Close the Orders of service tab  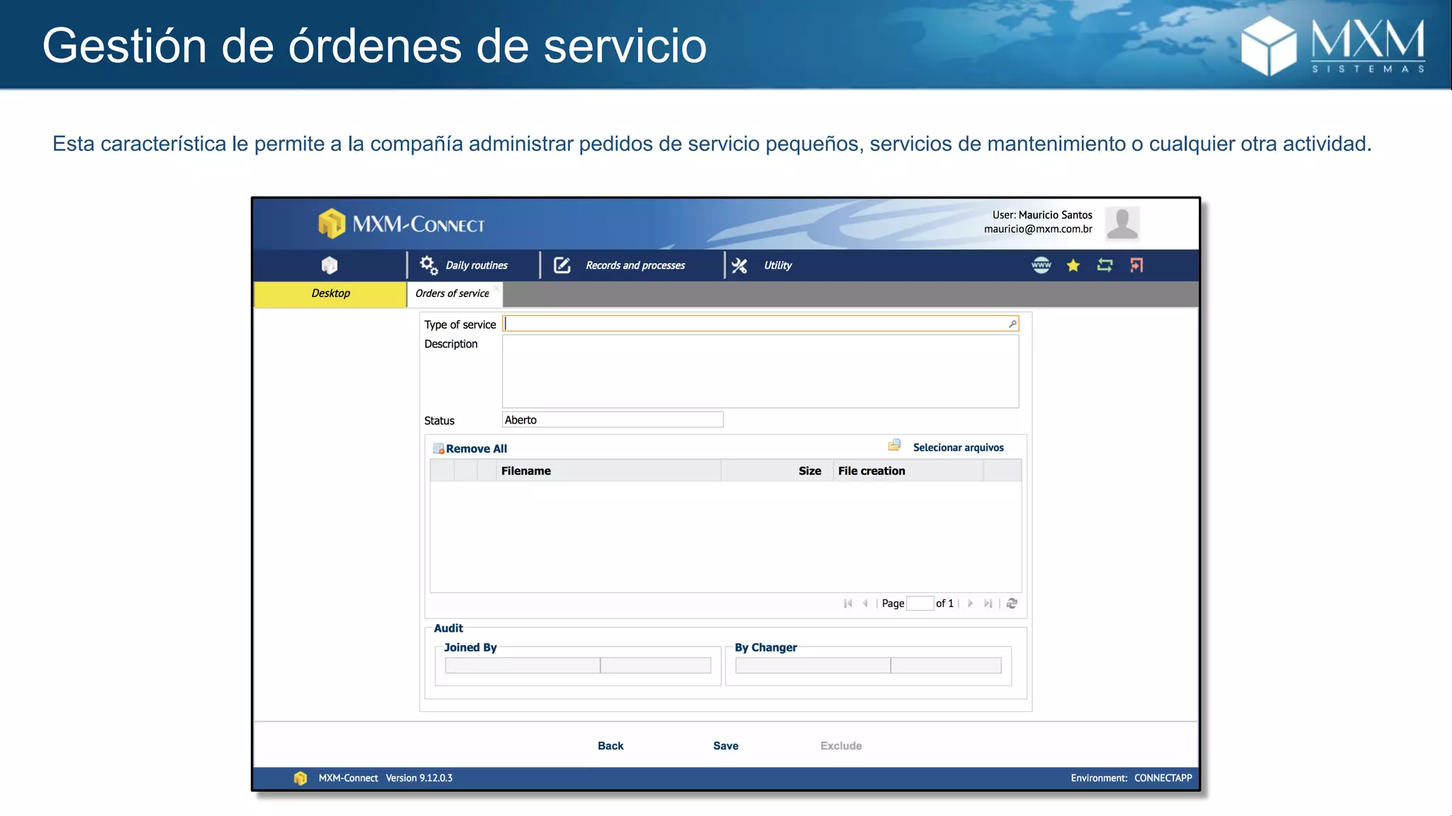(x=497, y=288)
